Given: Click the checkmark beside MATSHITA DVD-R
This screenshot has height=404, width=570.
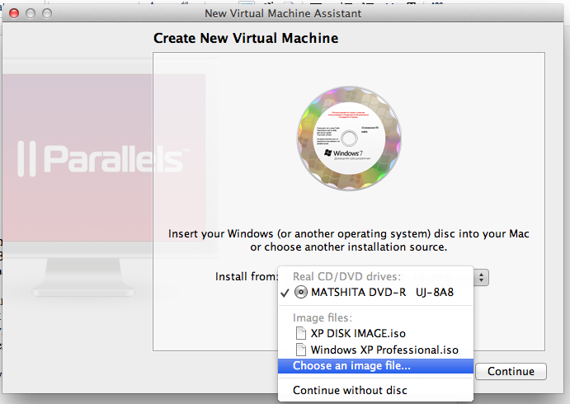Looking at the screenshot, I should pos(285,293).
